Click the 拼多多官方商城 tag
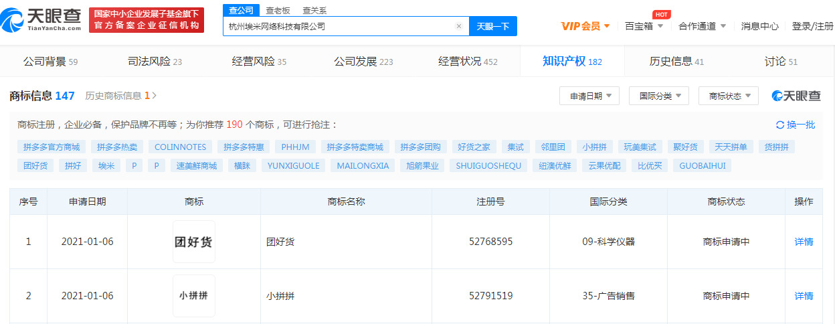This screenshot has width=835, height=324. pyautogui.click(x=52, y=147)
